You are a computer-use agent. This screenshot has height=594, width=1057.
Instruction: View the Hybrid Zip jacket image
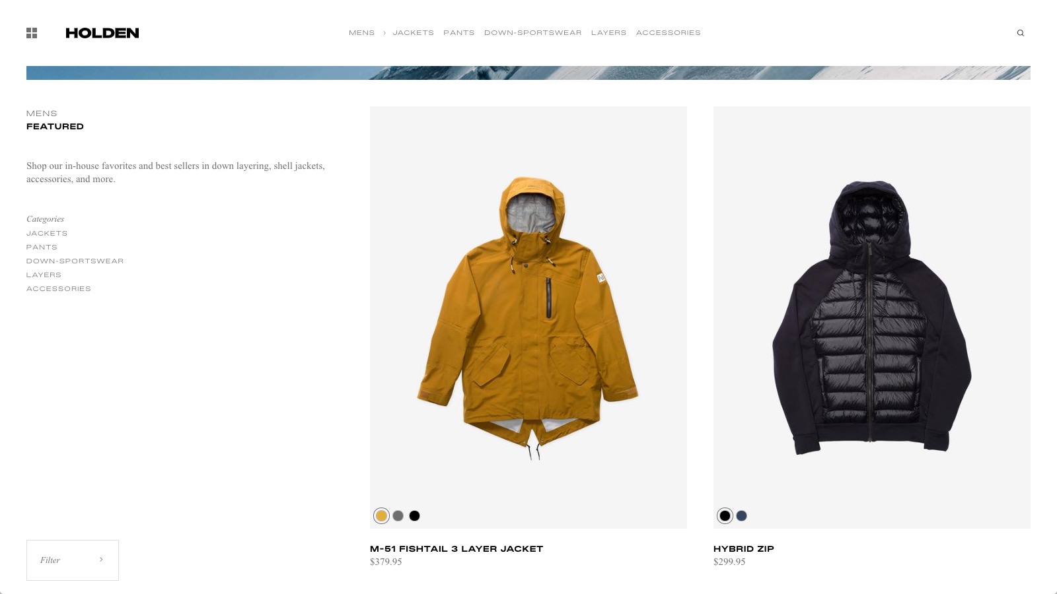pos(872,317)
